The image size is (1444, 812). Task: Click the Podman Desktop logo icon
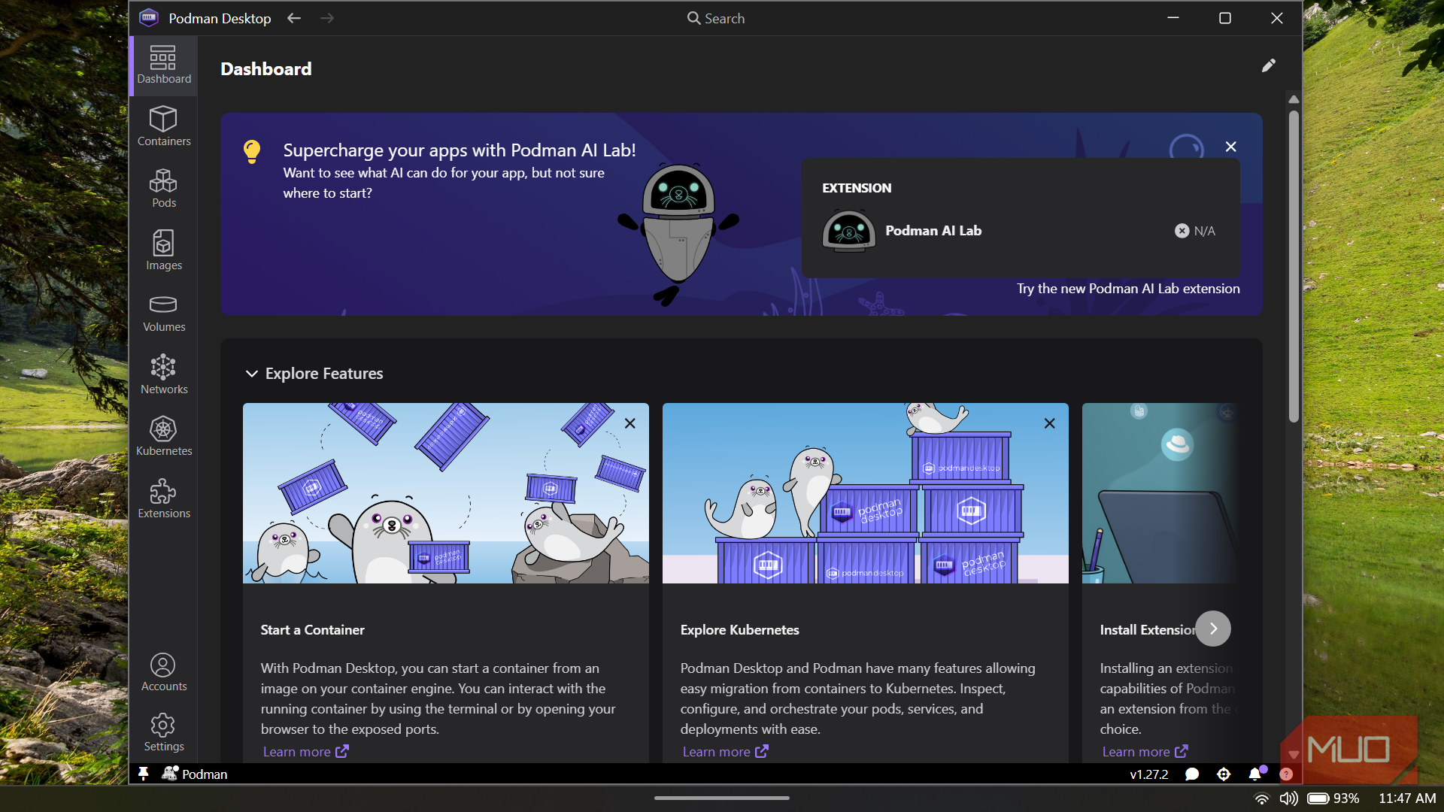pyautogui.click(x=149, y=18)
